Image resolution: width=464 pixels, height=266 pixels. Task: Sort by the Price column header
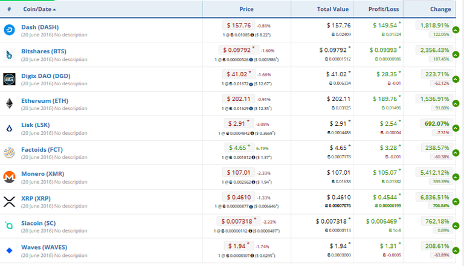click(x=246, y=9)
